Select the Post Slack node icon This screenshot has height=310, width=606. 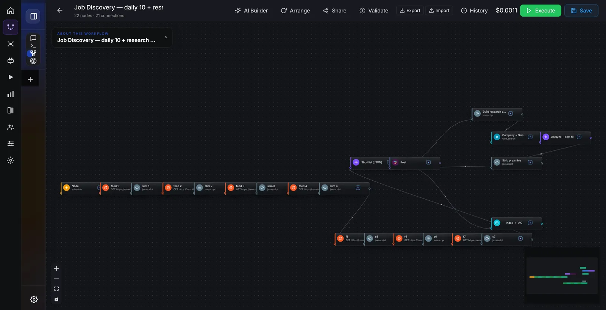pyautogui.click(x=395, y=162)
